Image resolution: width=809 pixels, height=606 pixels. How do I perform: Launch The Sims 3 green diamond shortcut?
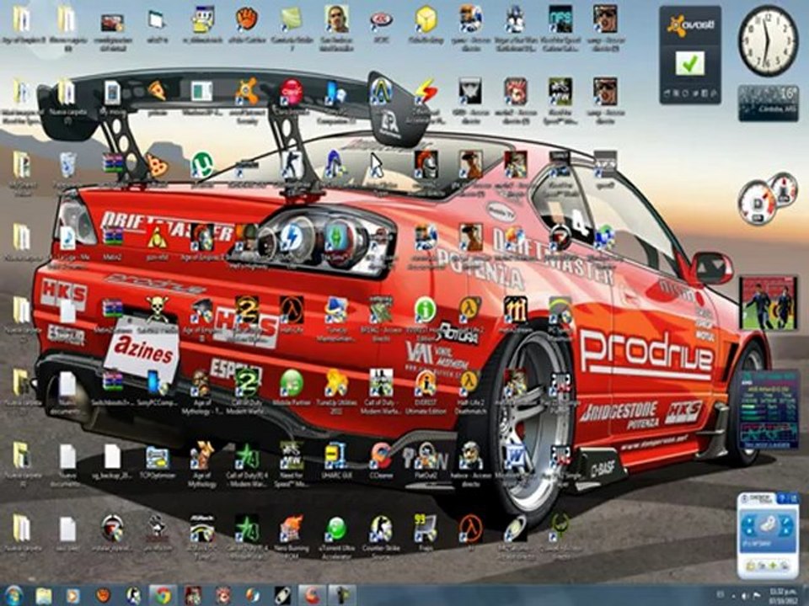tap(337, 237)
